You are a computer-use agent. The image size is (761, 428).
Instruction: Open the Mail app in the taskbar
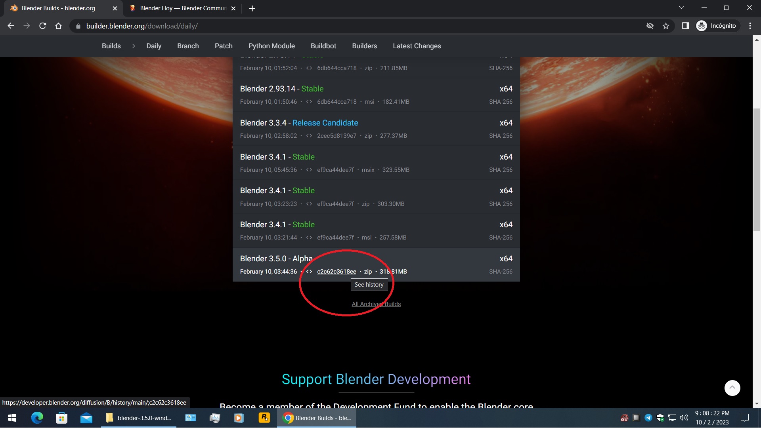86,418
